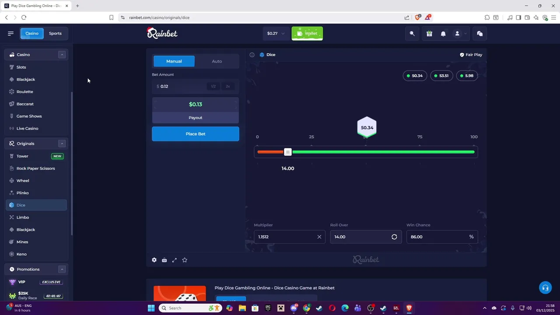Click the Multiplier input field

(290, 237)
